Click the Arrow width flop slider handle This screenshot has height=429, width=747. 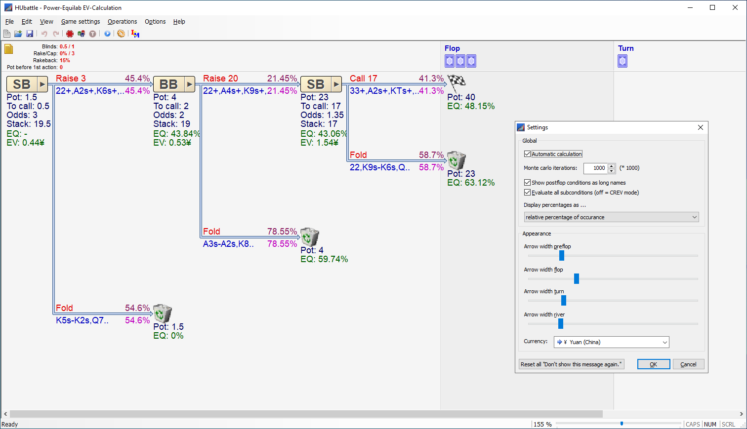pyautogui.click(x=577, y=279)
